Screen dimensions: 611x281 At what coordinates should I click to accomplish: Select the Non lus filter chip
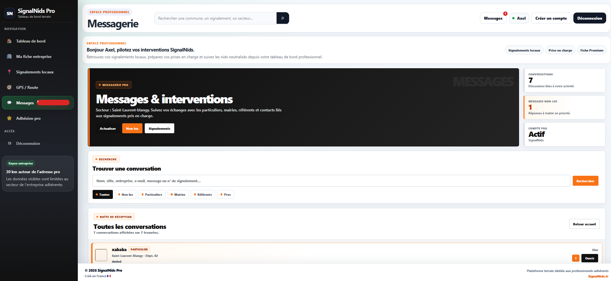pos(125,194)
